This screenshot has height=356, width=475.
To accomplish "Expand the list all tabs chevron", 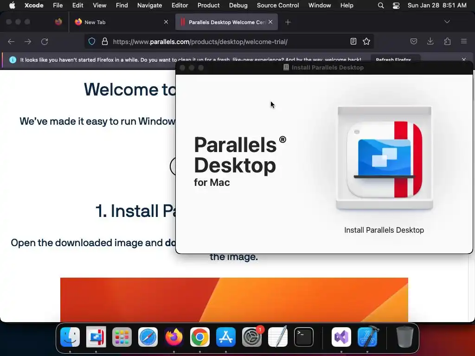I will [447, 22].
